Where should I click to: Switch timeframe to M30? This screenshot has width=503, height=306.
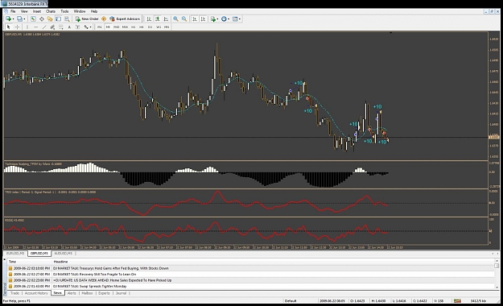click(125, 27)
